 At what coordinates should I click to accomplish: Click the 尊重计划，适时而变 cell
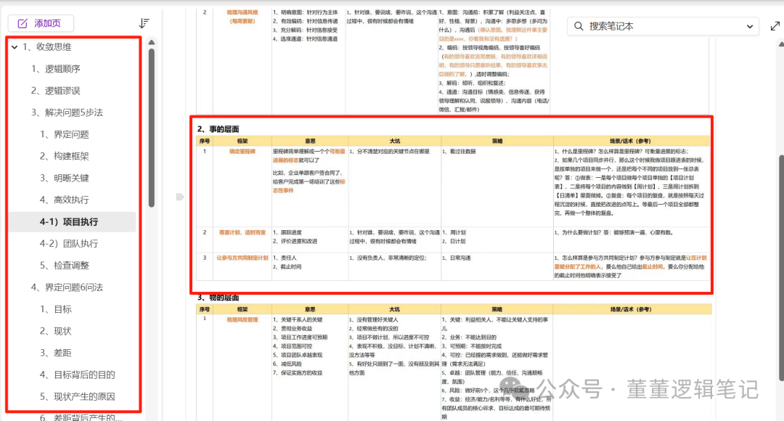[242, 232]
